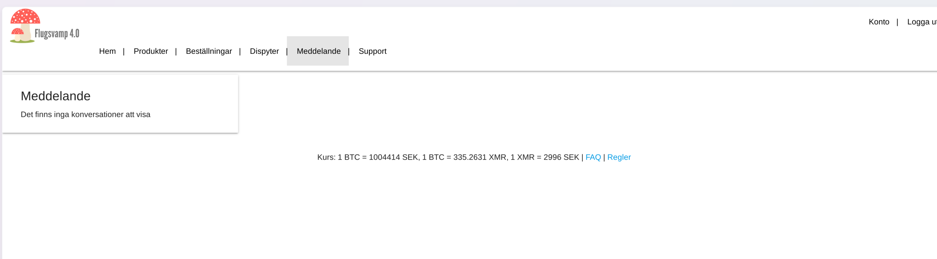Select Dispyter in the navigation bar
The height and width of the screenshot is (259, 937).
264,51
